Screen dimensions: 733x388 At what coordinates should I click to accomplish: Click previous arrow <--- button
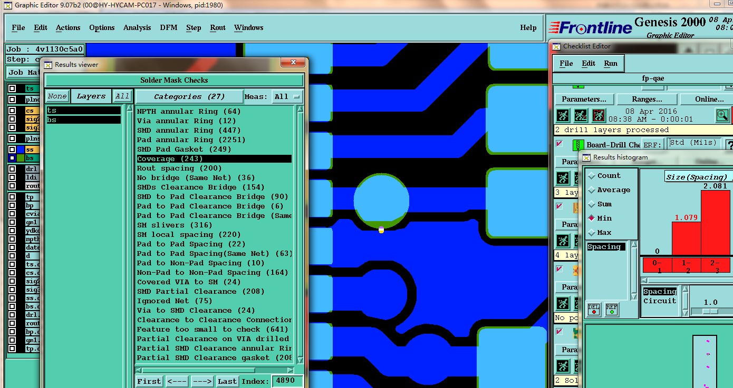click(x=177, y=381)
